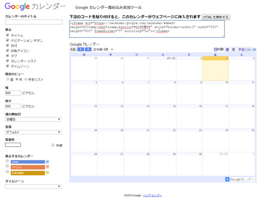The height and width of the screenshot is (199, 263).
Task: Click the HTML を更新する button
Action: (216, 17)
